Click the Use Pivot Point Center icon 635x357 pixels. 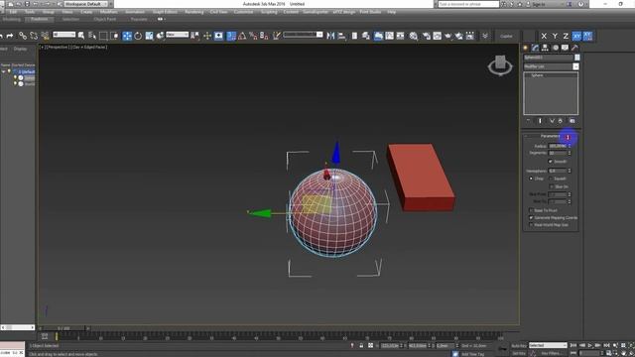coord(194,36)
